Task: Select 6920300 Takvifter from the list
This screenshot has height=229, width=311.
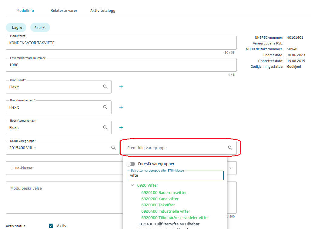Action: pos(158,205)
